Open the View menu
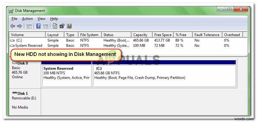Viewport: 257px width, 122px height. pos(41,19)
